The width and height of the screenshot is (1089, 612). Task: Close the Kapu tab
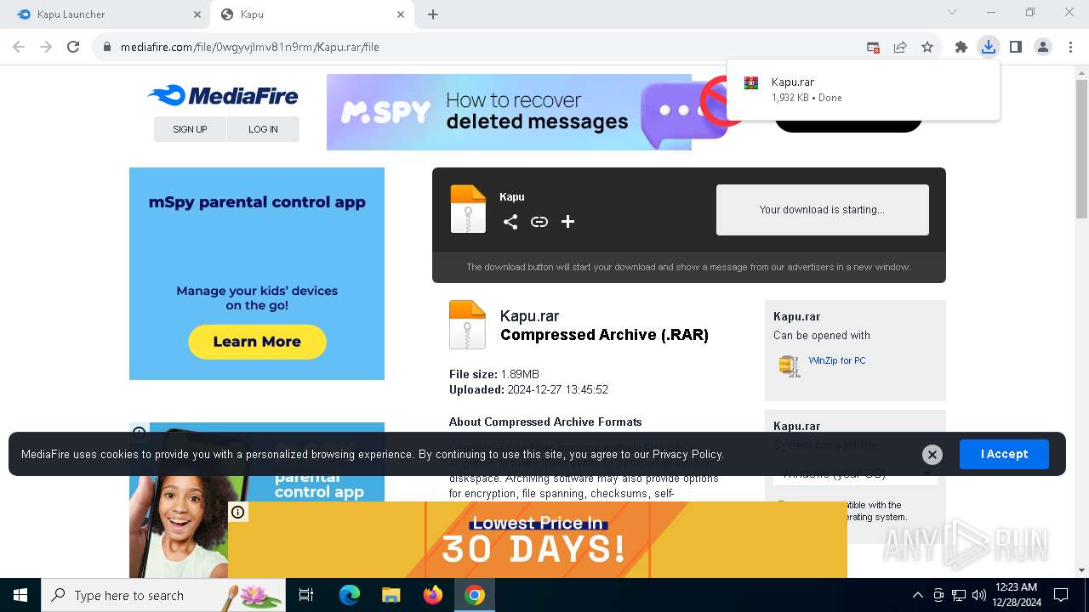pos(401,14)
